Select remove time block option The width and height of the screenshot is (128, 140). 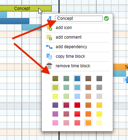click(73, 66)
